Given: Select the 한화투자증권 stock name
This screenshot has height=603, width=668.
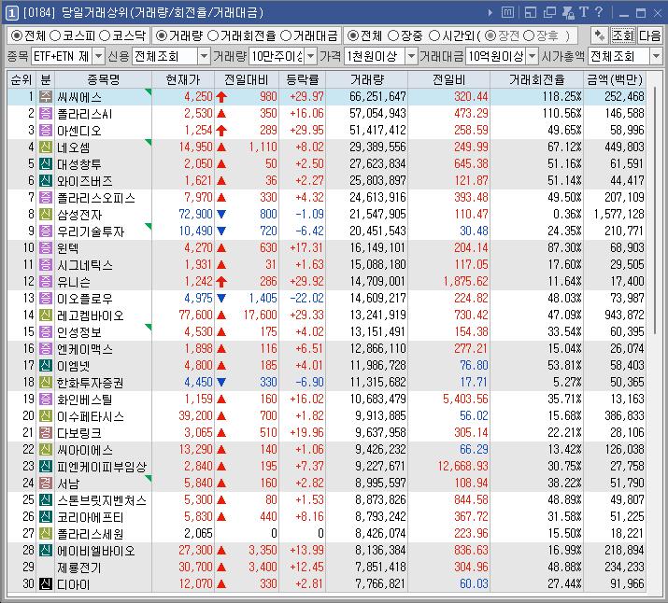Looking at the screenshot, I should [x=91, y=383].
